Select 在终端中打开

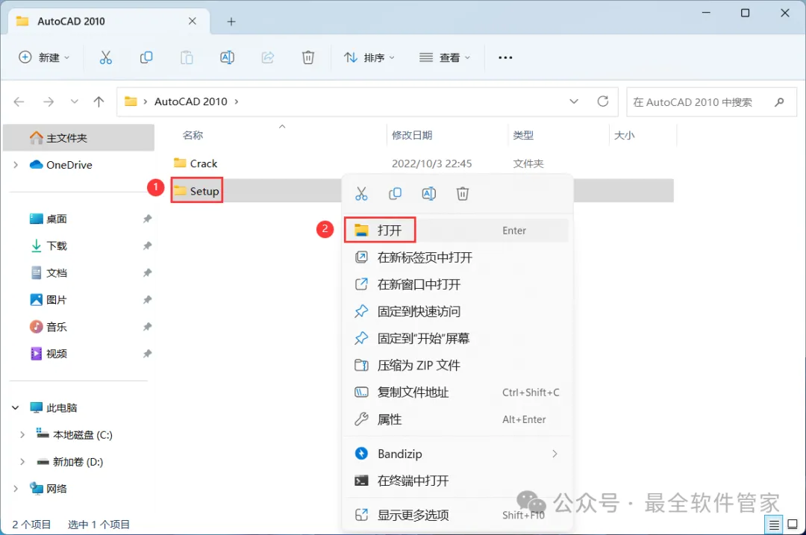pyautogui.click(x=457, y=481)
